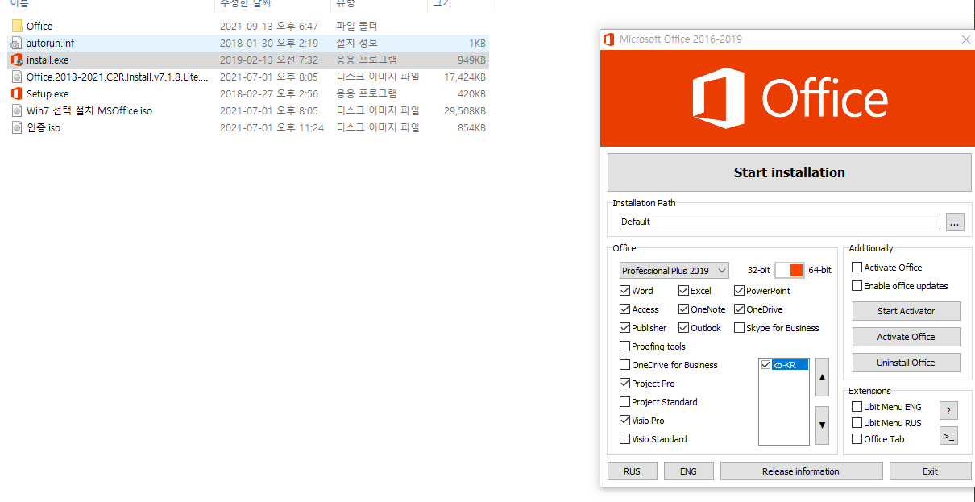Enable the Proofing tools checkbox
Viewport: 975px width, 502px height.
coord(625,346)
